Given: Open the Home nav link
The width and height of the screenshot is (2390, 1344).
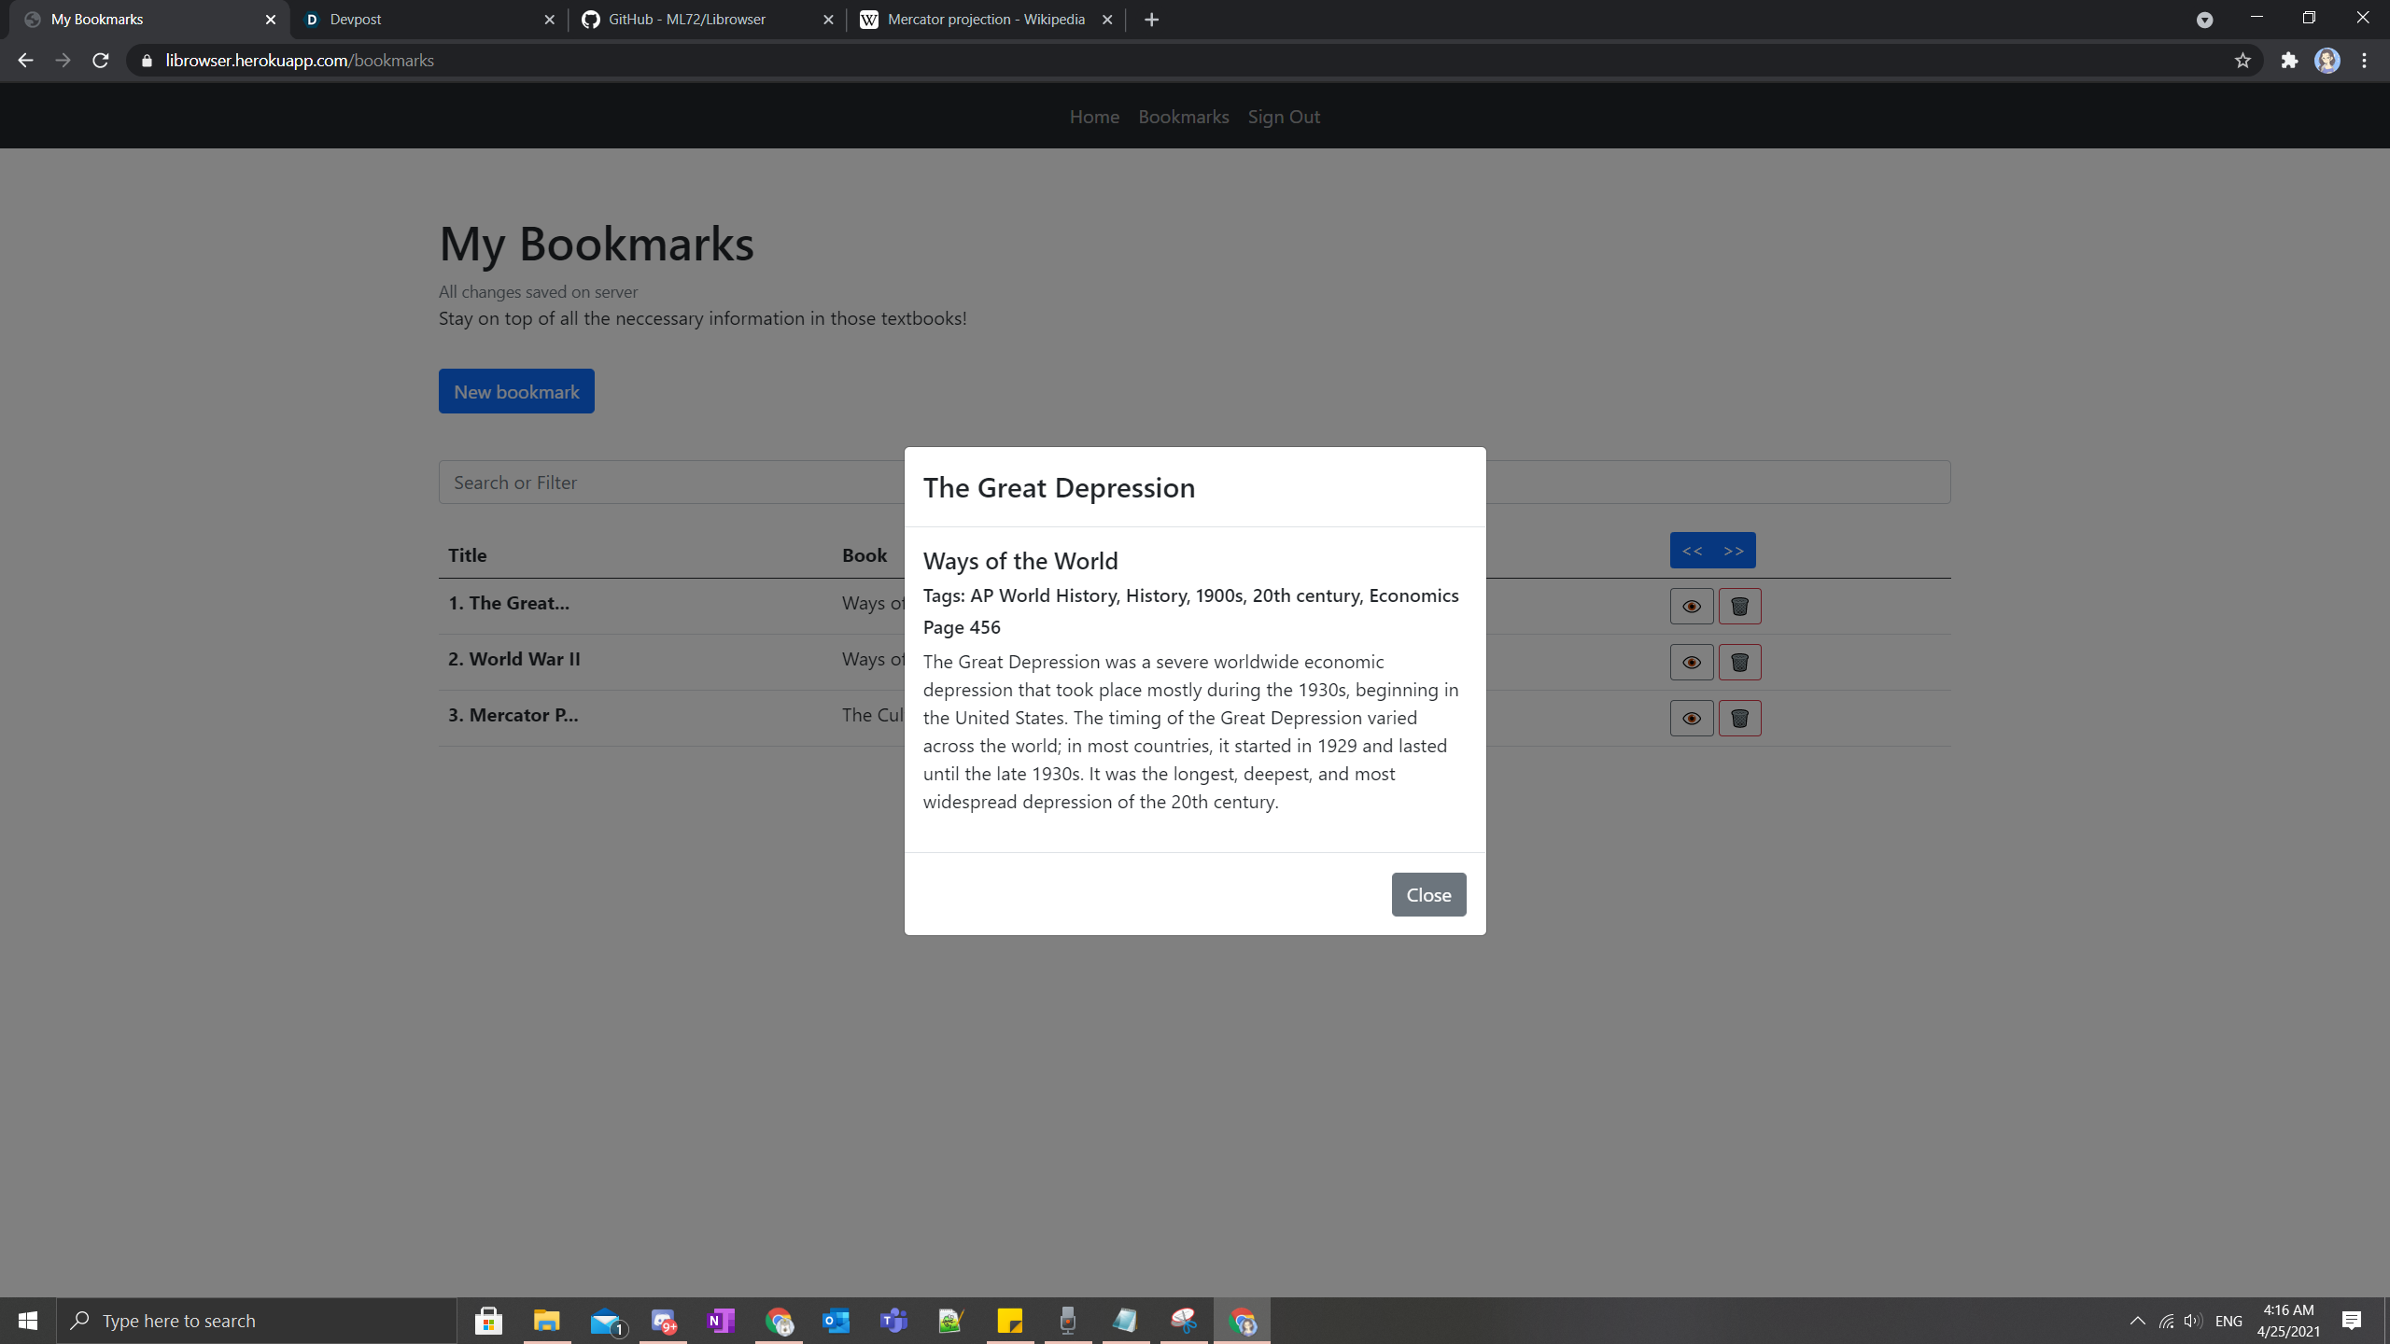Looking at the screenshot, I should coord(1094,117).
